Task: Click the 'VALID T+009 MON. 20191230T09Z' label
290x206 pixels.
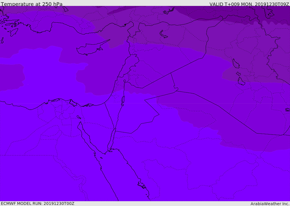Action: [249, 4]
